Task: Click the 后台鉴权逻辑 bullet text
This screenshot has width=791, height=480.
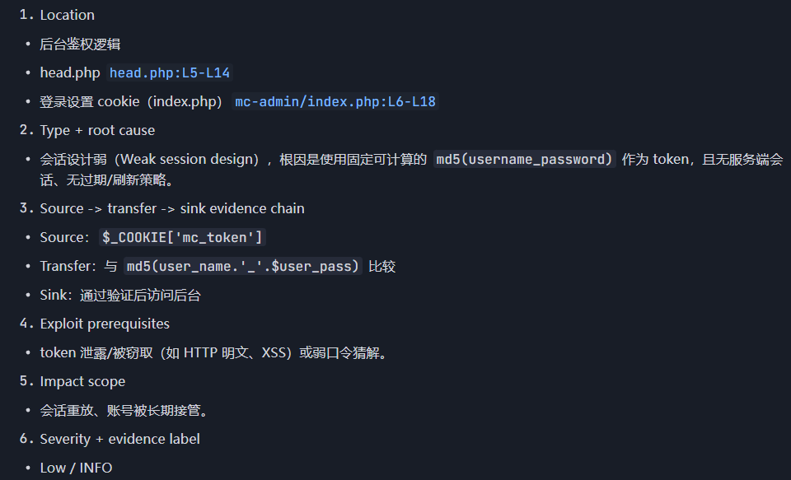Action: coord(81,44)
